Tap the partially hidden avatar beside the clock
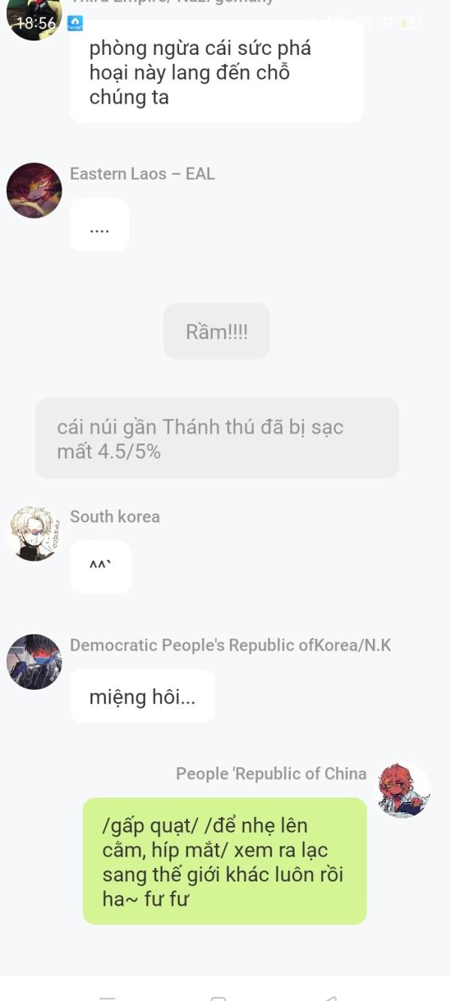This screenshot has height=1001, width=451. click(34, 17)
